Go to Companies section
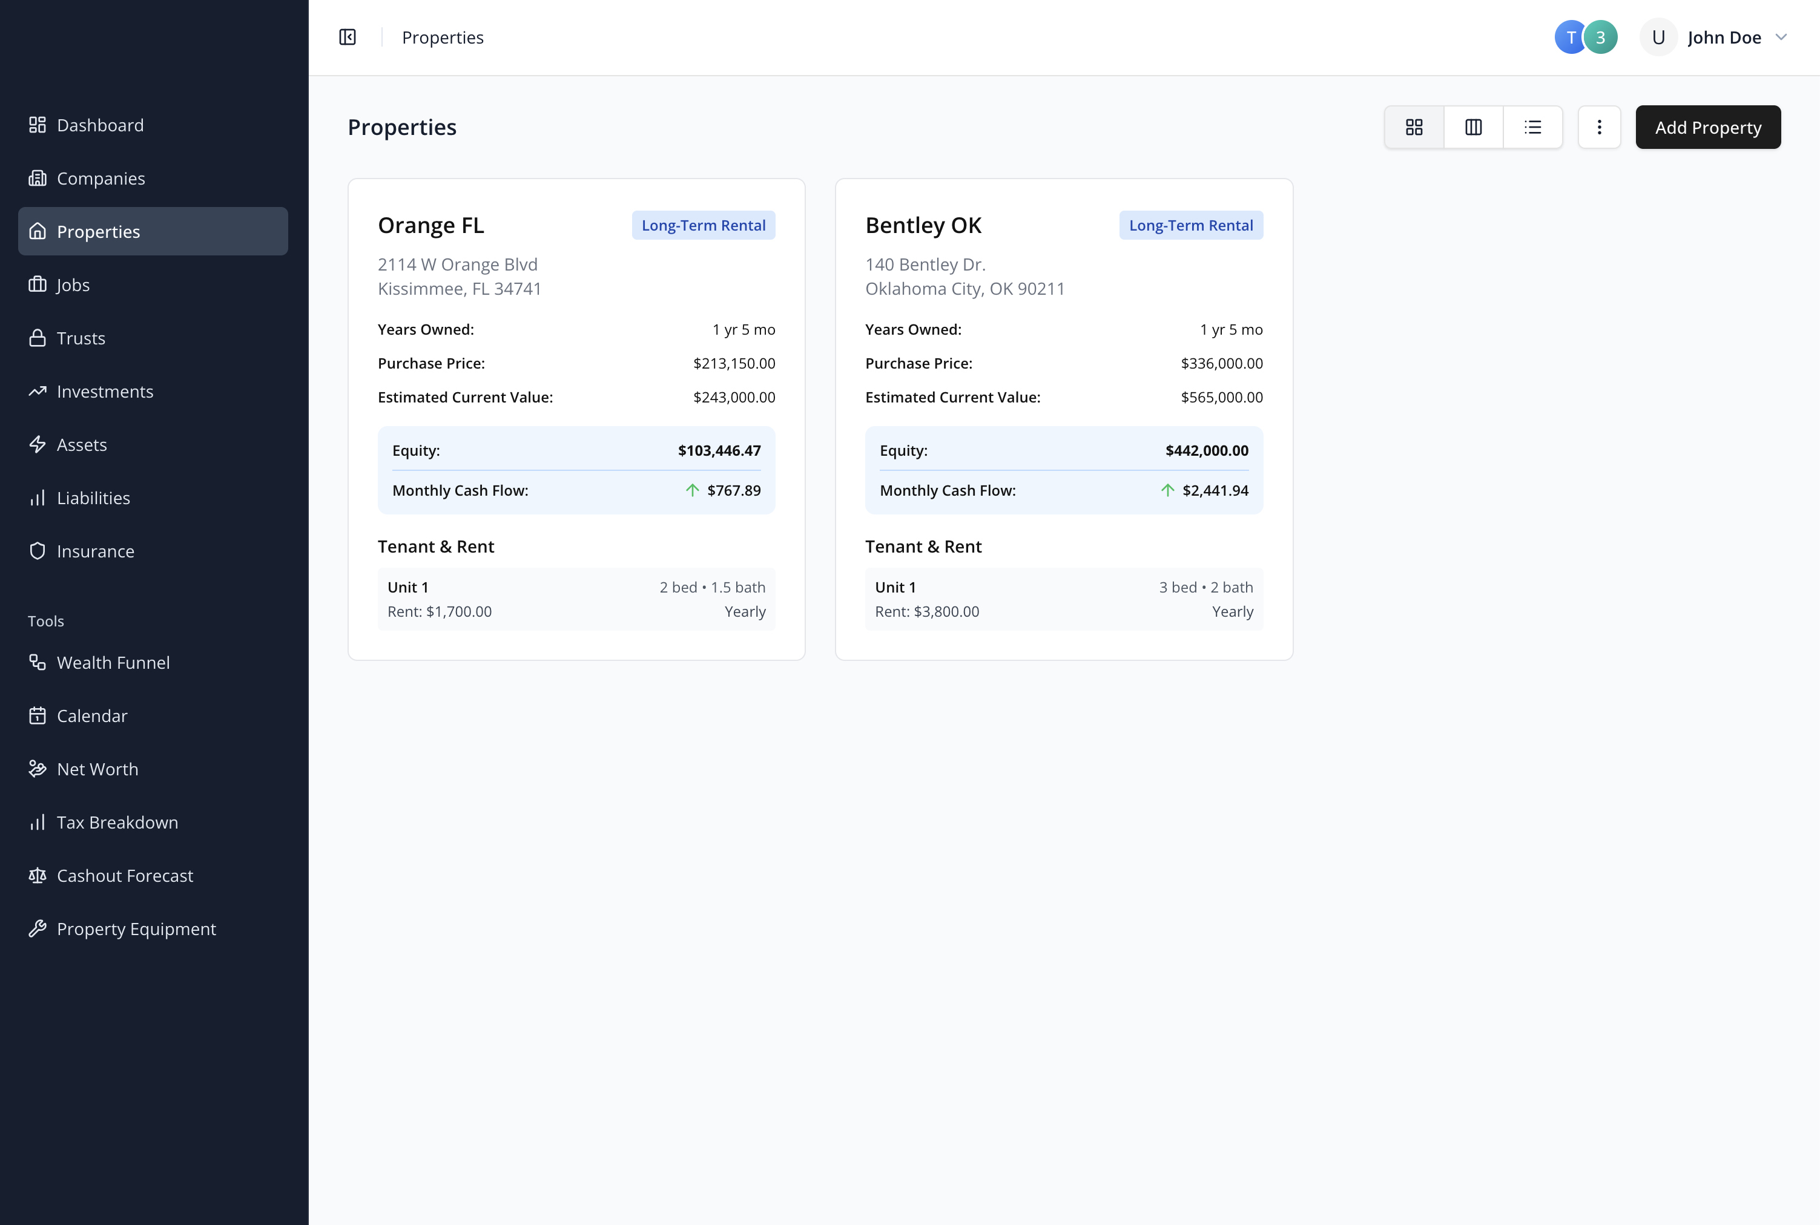Viewport: 1820px width, 1225px height. coord(153,178)
